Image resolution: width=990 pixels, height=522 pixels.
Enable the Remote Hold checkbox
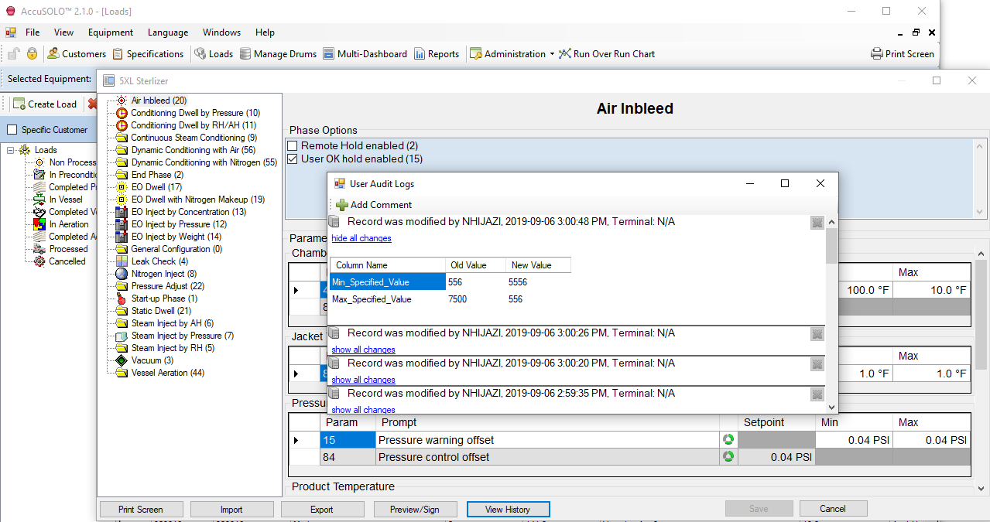(x=293, y=146)
